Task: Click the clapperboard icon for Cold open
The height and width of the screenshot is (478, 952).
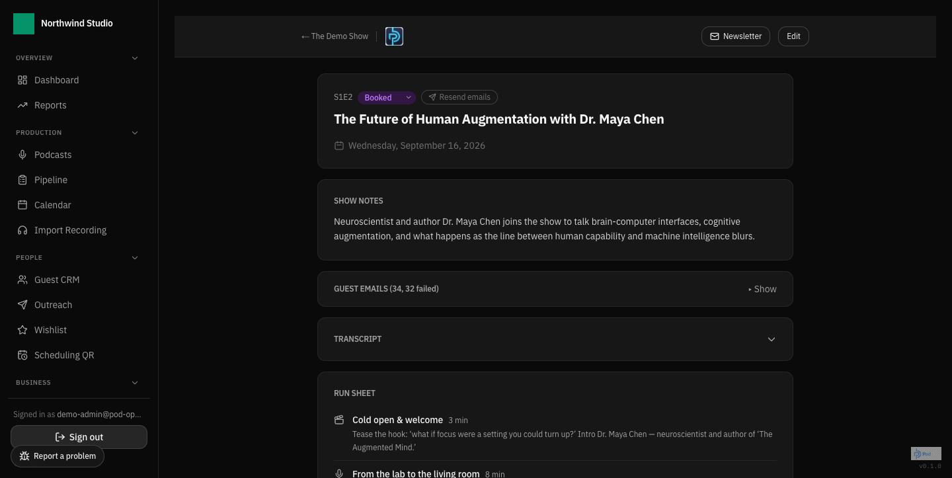Action: (339, 420)
